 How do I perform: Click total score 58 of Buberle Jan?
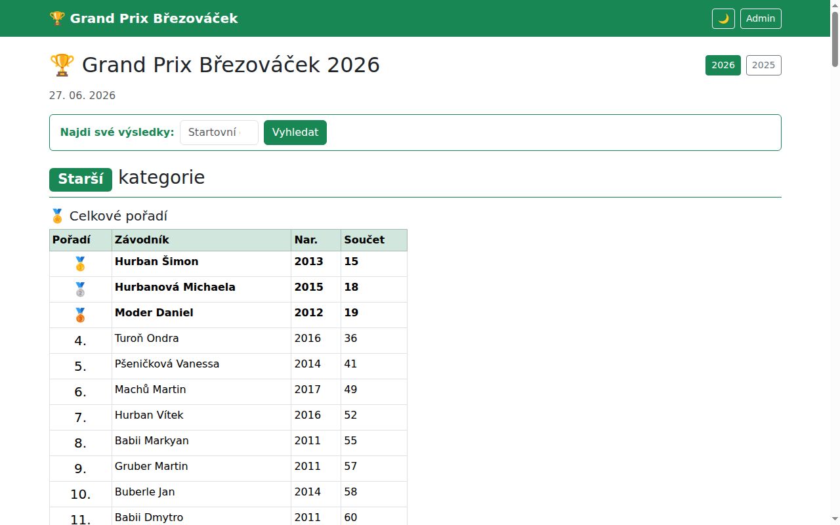[350, 492]
